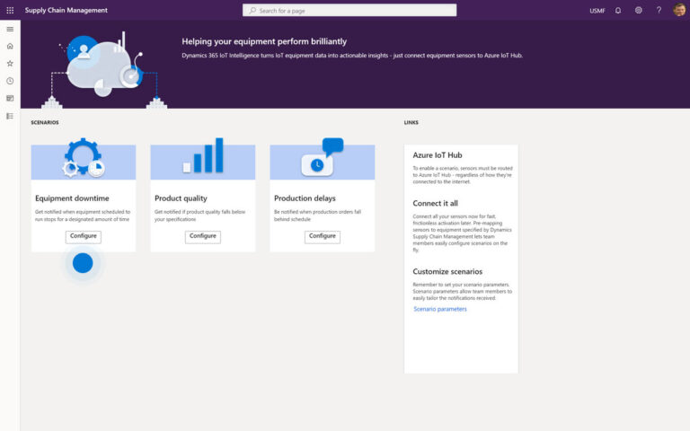The image size is (690, 431).
Task: Open the settings gear icon
Action: click(639, 10)
